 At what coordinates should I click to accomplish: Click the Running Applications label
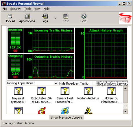coord(20,83)
